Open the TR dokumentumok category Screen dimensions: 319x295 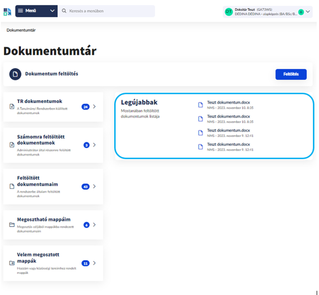[x=40, y=101]
